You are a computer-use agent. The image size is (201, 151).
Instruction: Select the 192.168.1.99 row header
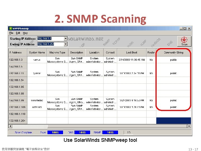[18, 100]
